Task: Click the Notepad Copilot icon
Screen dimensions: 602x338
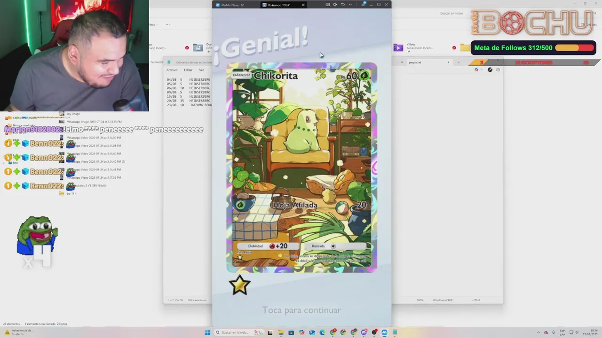Action: [476, 69]
